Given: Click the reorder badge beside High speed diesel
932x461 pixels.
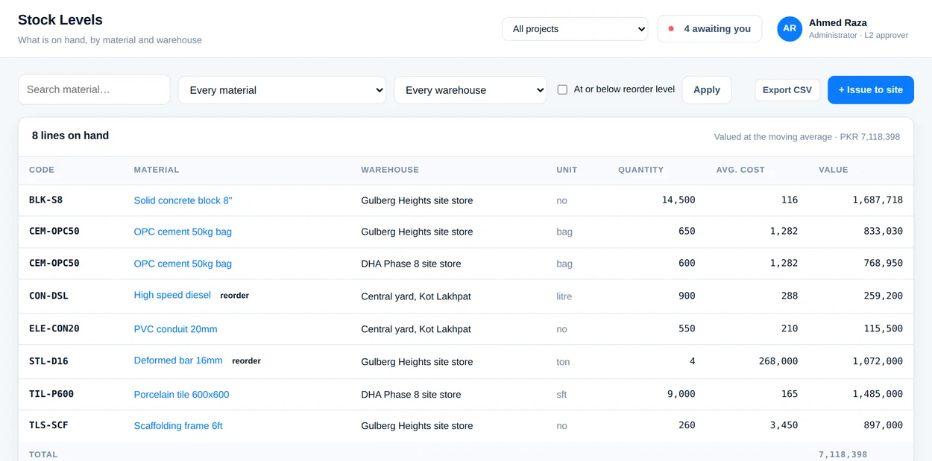Looking at the screenshot, I should [234, 296].
